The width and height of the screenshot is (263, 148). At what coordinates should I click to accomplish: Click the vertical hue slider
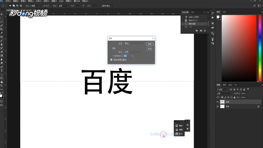260,48
